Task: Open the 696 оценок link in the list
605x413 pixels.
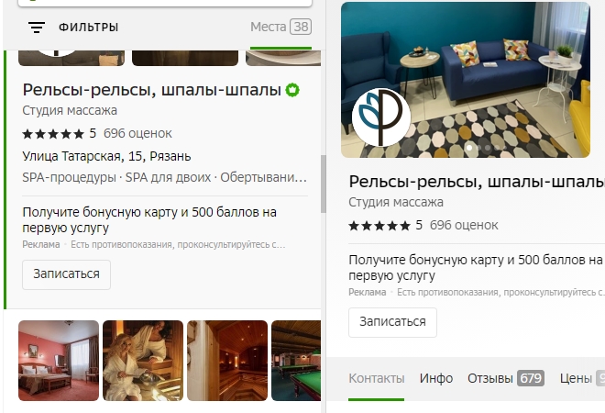Action: [x=137, y=133]
